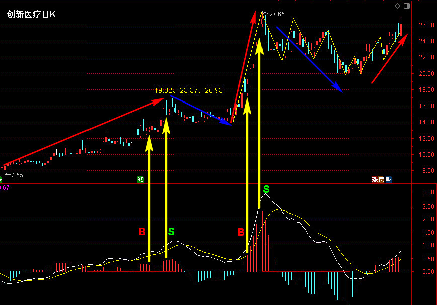Click the 10.00 price axis label
The width and height of the screenshot is (437, 305).
click(426, 155)
